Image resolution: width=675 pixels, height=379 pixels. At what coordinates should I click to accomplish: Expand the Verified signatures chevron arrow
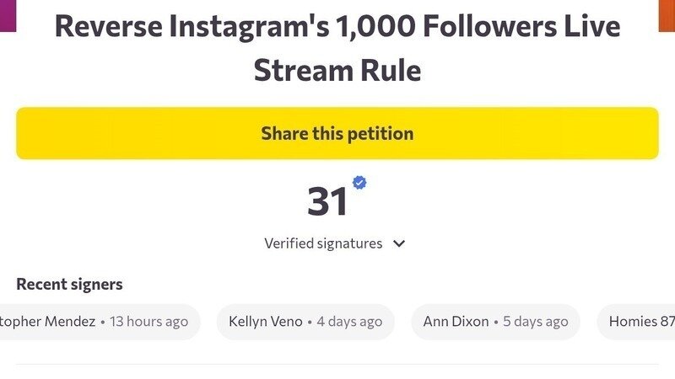[x=399, y=244]
